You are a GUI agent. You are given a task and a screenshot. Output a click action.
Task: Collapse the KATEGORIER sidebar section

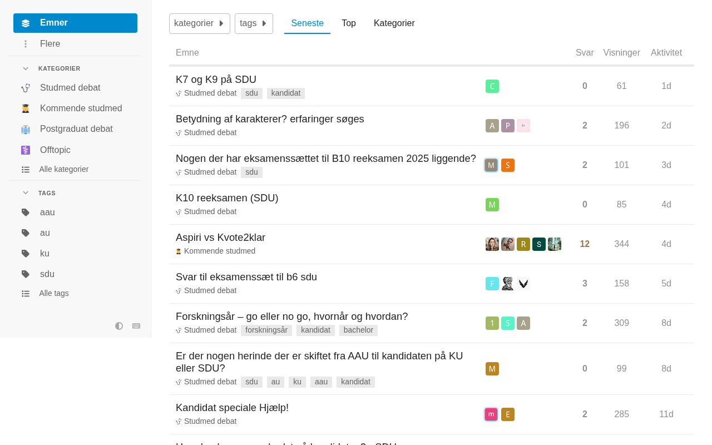[x=26, y=68]
